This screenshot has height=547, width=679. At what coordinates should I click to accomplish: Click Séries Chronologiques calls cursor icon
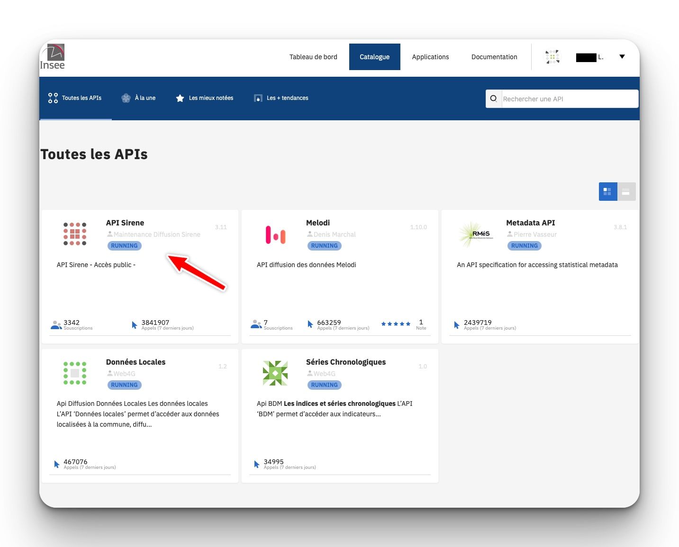coord(257,464)
